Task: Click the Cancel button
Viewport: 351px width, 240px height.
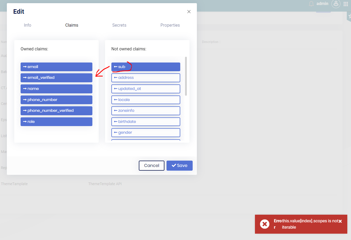Action: point(151,166)
